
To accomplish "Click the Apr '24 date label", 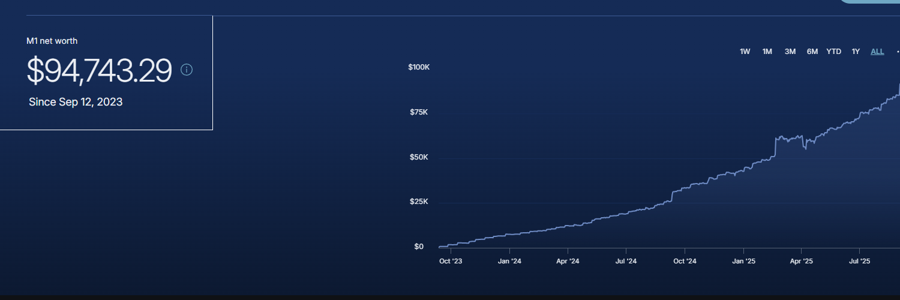I will pyautogui.click(x=568, y=262).
